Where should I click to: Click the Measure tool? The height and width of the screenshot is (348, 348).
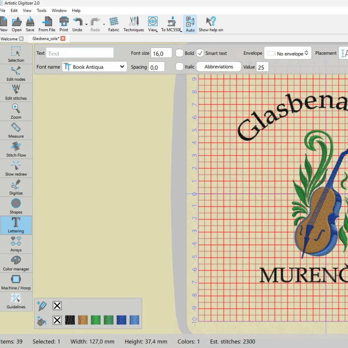(16, 130)
